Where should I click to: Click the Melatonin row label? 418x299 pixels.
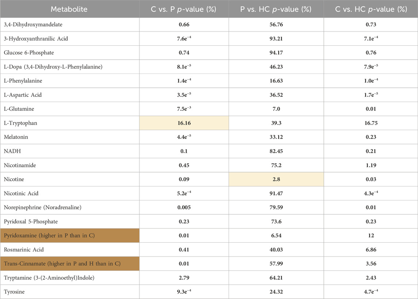point(16,137)
